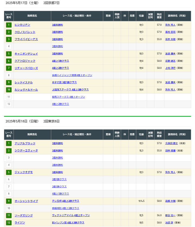Open horse link ソーダズリング

point(24,215)
